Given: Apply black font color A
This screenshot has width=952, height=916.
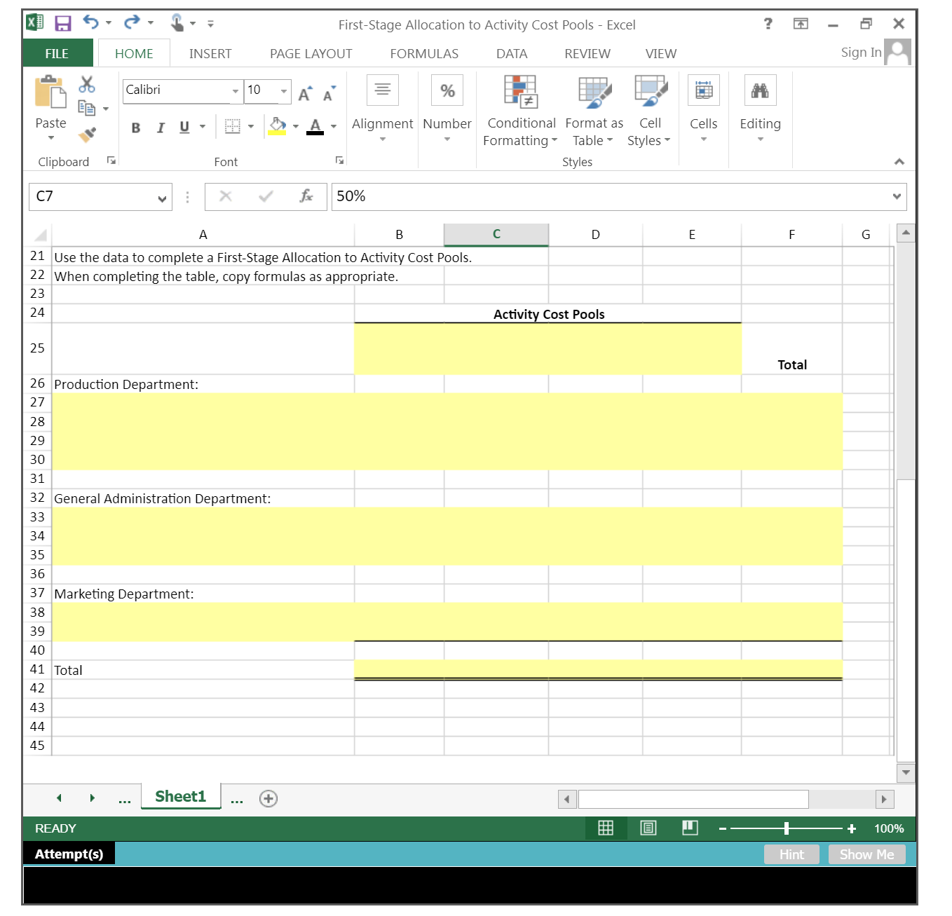Looking at the screenshot, I should pyautogui.click(x=315, y=127).
